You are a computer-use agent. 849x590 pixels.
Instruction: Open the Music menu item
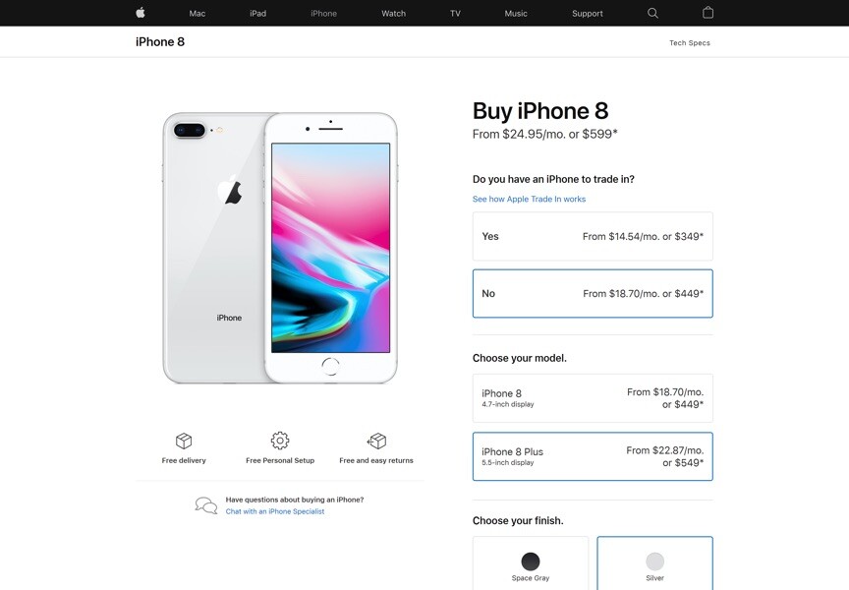pyautogui.click(x=516, y=14)
